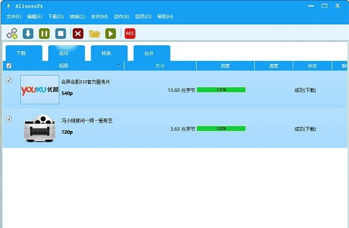Toggle the select-all checkbox in the header

(x=9, y=66)
